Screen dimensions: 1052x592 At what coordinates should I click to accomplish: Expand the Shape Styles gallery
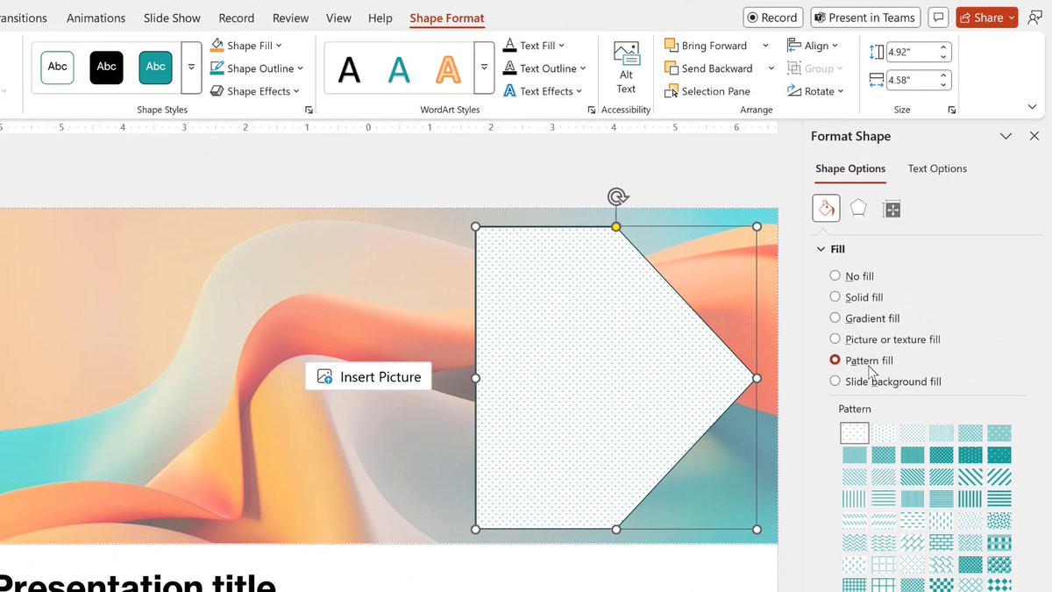191,68
